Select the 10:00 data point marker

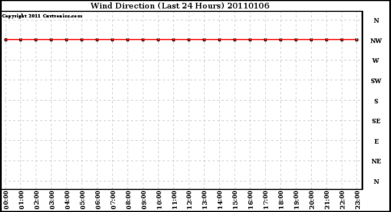[x=158, y=40]
